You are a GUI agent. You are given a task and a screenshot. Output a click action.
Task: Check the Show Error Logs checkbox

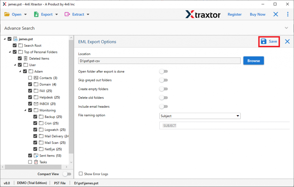(x=81, y=174)
